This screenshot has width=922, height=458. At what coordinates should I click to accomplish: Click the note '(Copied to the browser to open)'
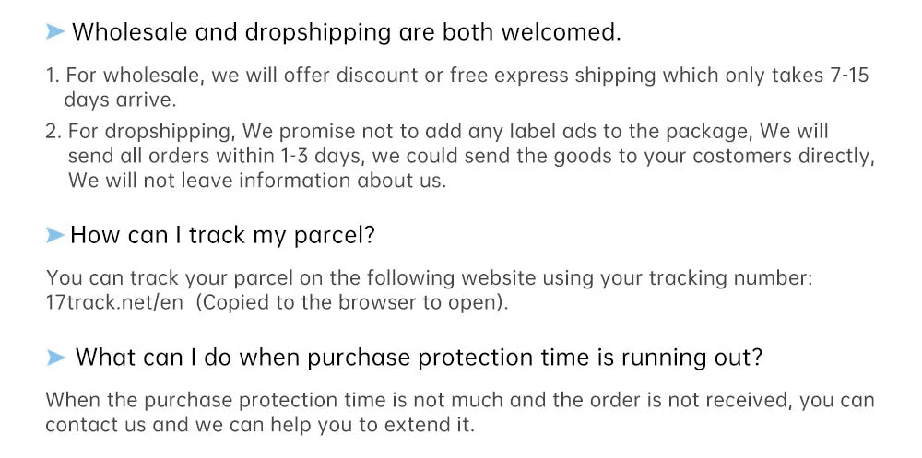point(351,303)
